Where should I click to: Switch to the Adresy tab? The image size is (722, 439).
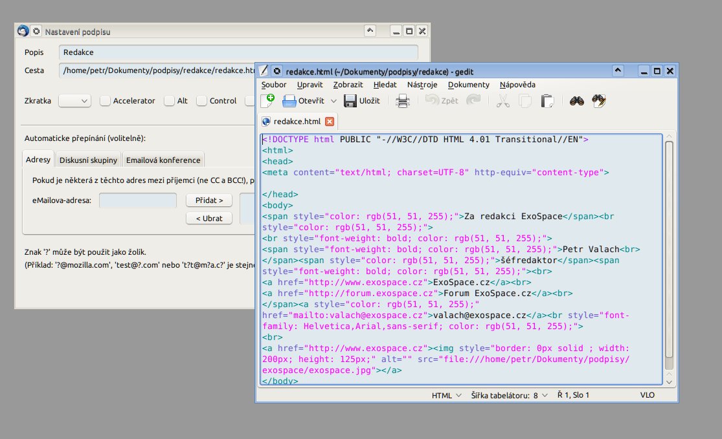[38, 160]
